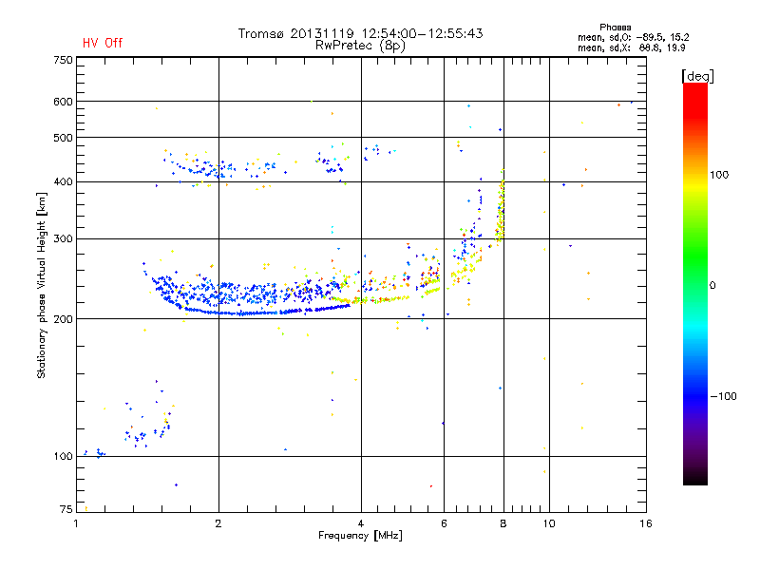Click the y-axis label '300'
Image resolution: width=760 pixels, height=570 pixels.
click(63, 239)
